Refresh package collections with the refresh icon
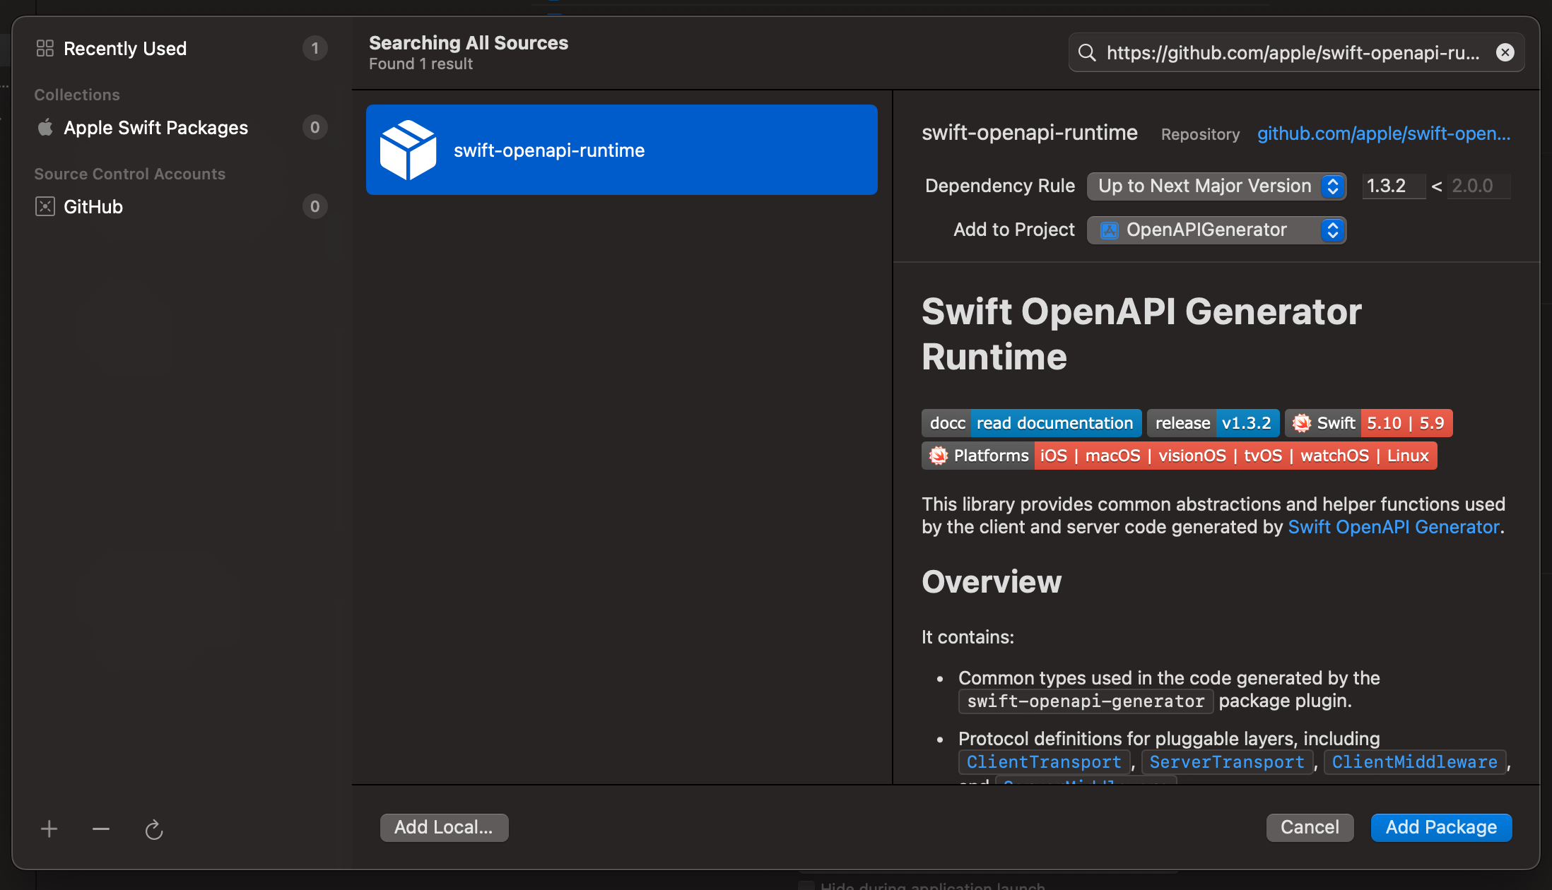The height and width of the screenshot is (890, 1552). click(153, 829)
